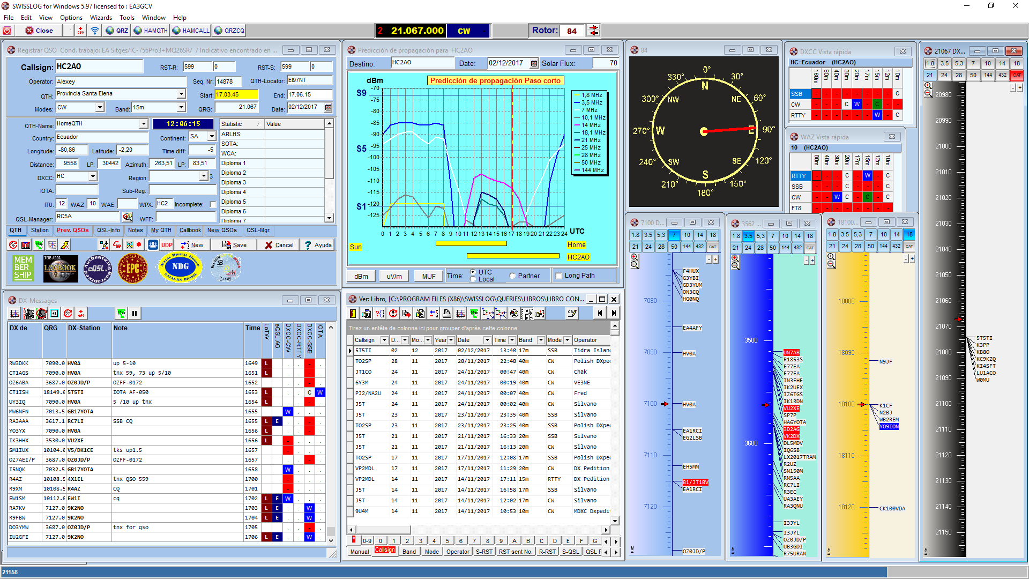Viewport: 1029px width, 579px height.
Task: Expand the Band dropdown showing 15m
Action: (181, 108)
